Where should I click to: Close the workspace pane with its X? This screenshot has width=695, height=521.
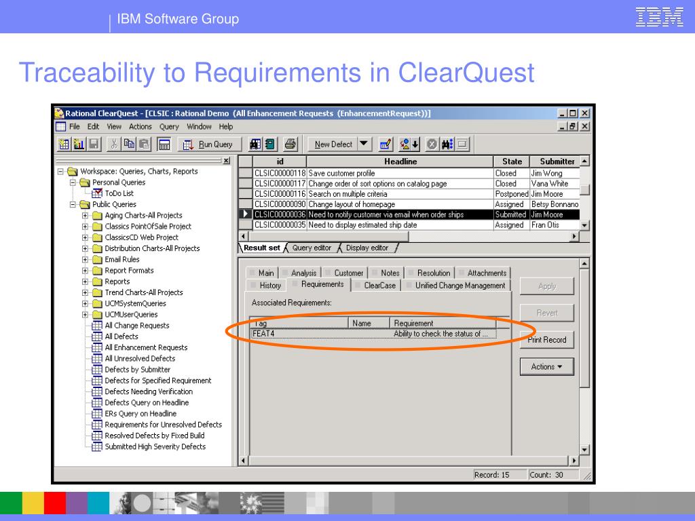227,161
